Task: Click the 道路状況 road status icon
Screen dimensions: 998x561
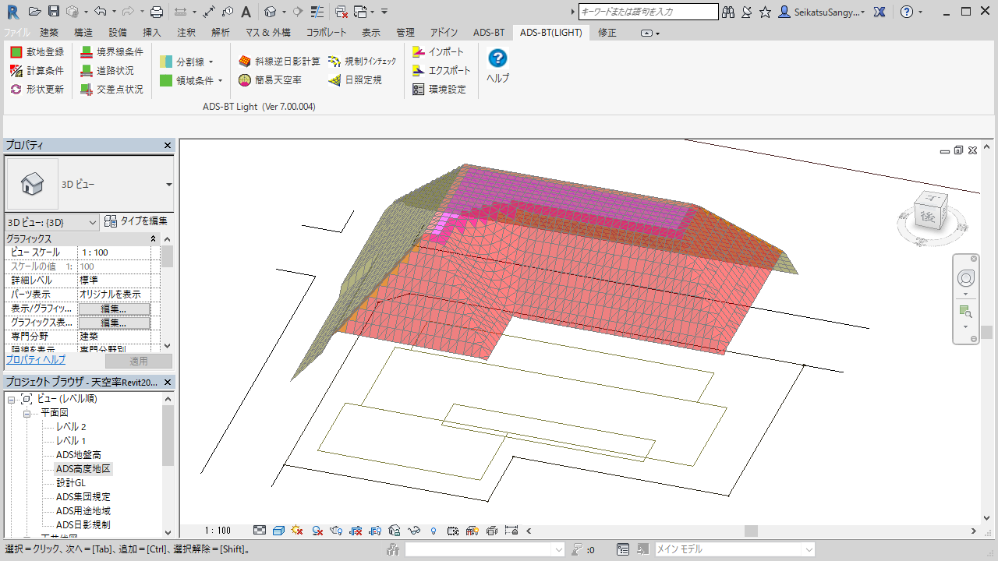Action: 87,71
